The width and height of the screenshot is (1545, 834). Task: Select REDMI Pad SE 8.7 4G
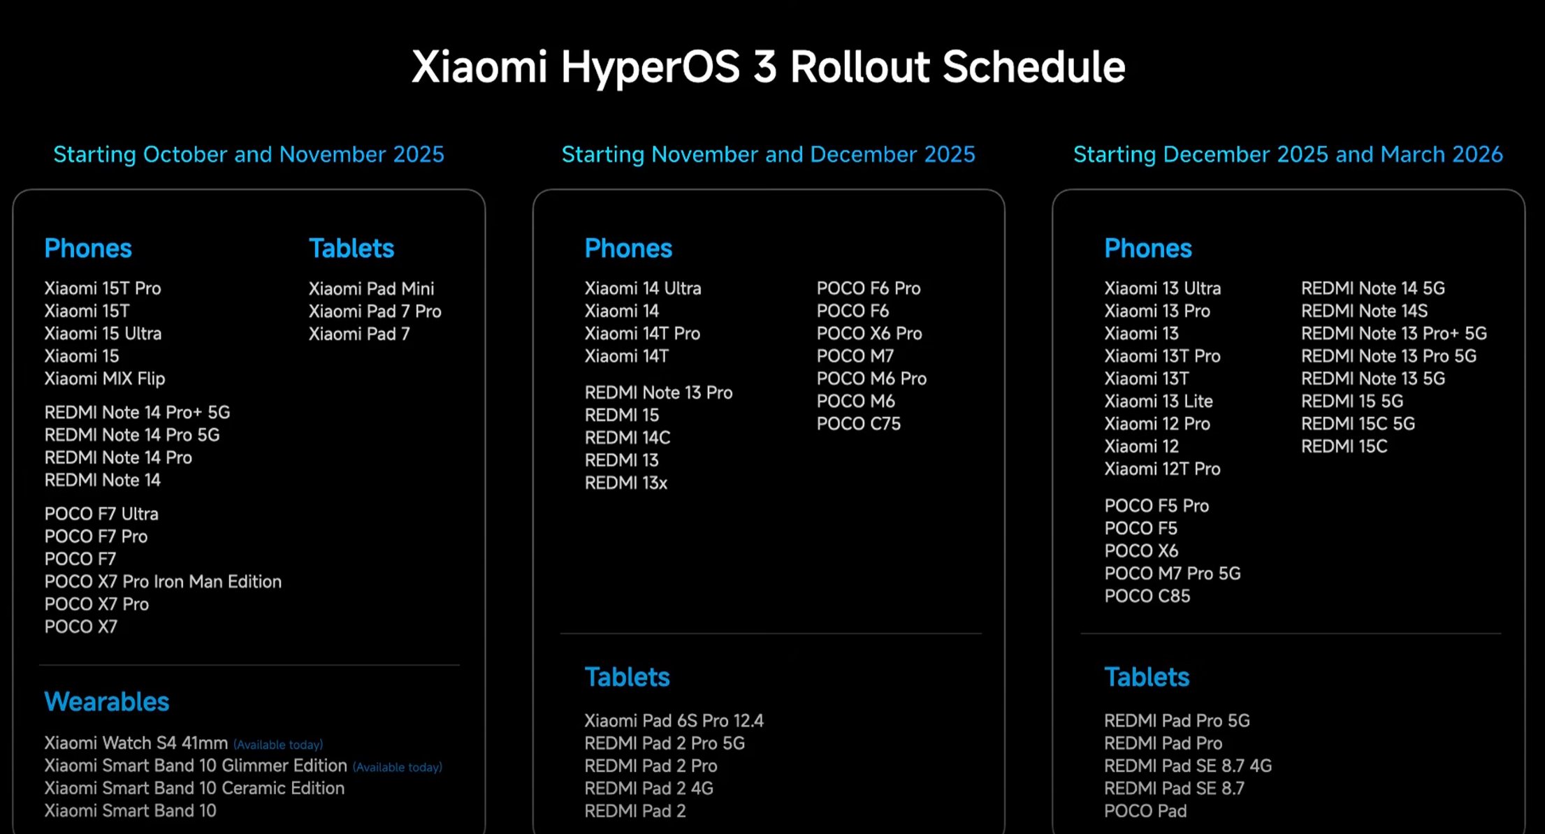1187,766
